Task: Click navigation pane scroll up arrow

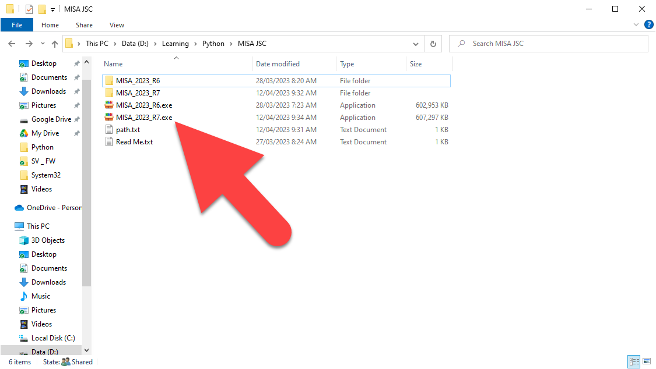Action: tap(87, 62)
